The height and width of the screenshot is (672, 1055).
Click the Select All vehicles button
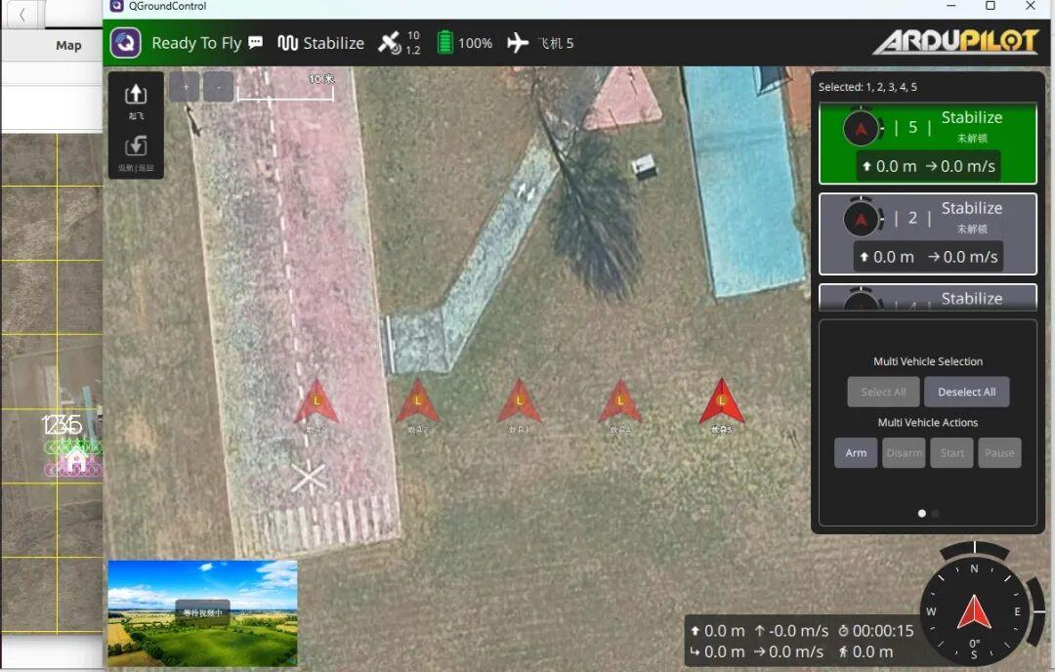click(883, 393)
